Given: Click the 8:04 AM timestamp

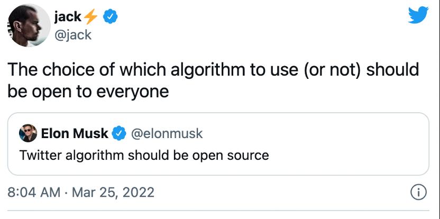Looking at the screenshot, I should pos(34,193).
